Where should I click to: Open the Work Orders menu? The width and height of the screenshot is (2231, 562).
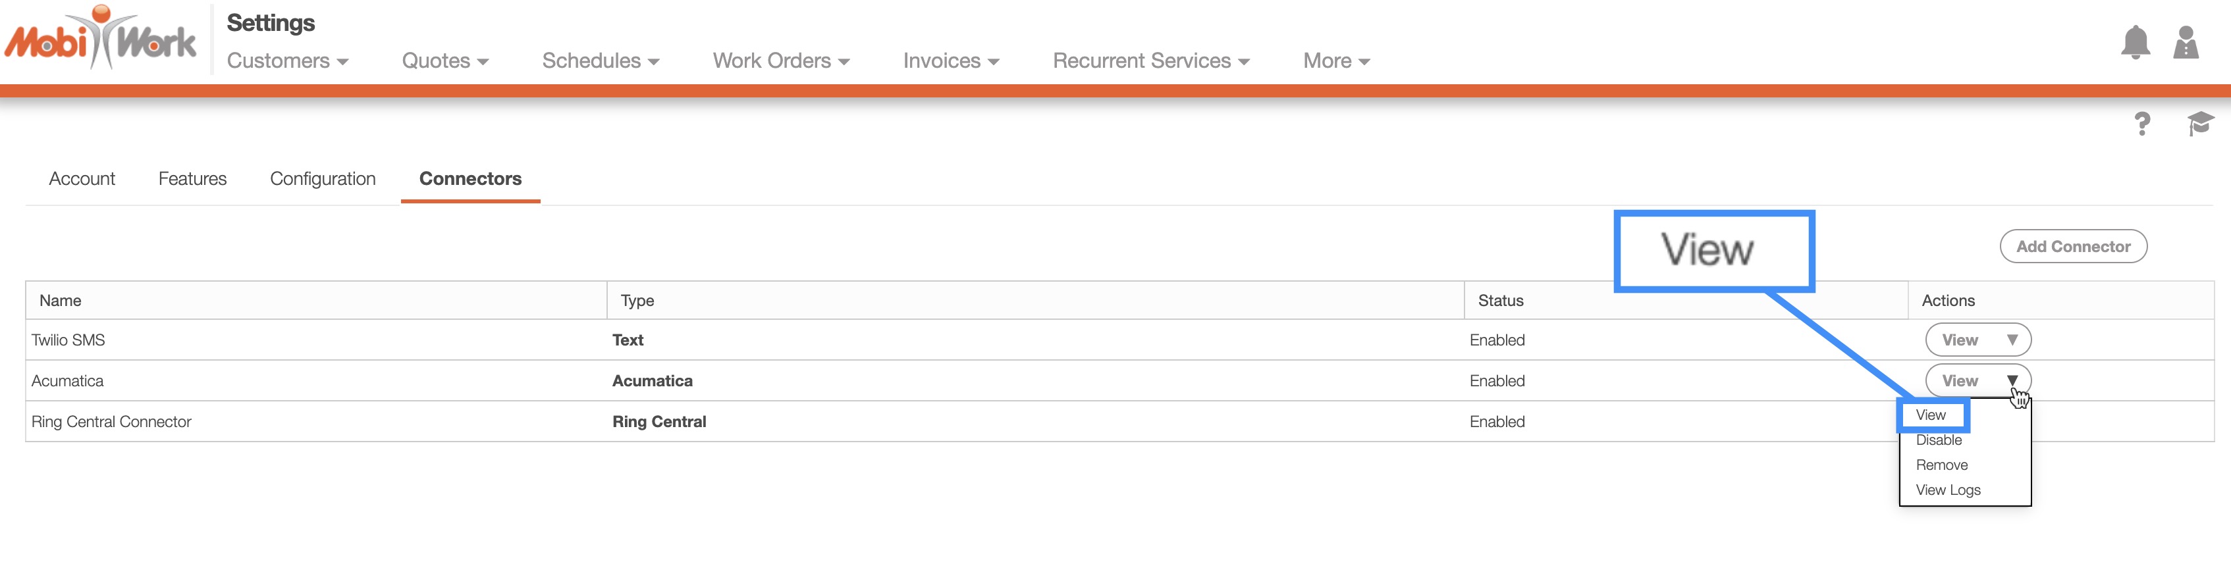[780, 61]
